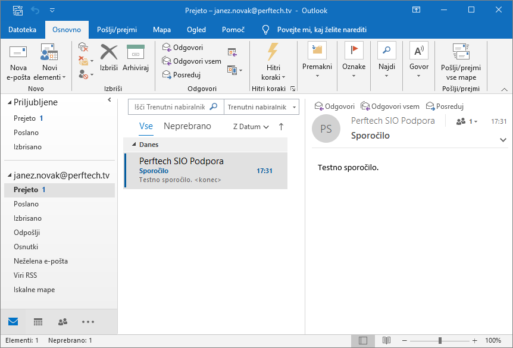The width and height of the screenshot is (513, 348).
Task: Open Hitri koraki lightning menu
Action: coord(273,62)
